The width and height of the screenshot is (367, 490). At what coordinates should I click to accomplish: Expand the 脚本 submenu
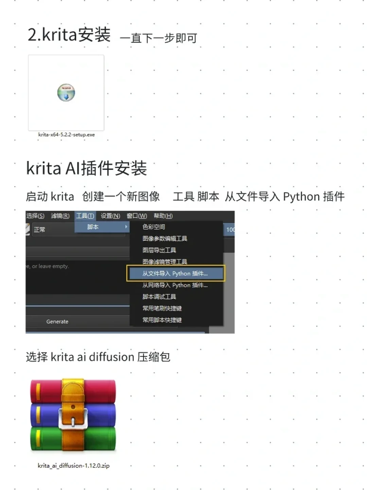pos(102,227)
